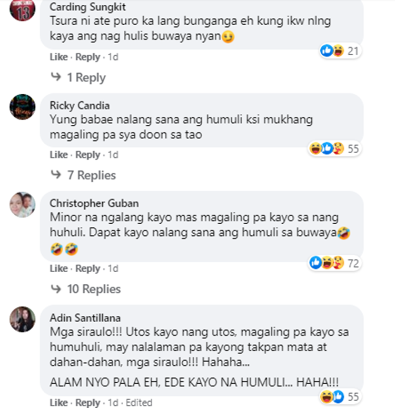The width and height of the screenshot is (395, 408).
Task: Show the 55 reactions on Adin Santillana's comment
Action: point(340,396)
